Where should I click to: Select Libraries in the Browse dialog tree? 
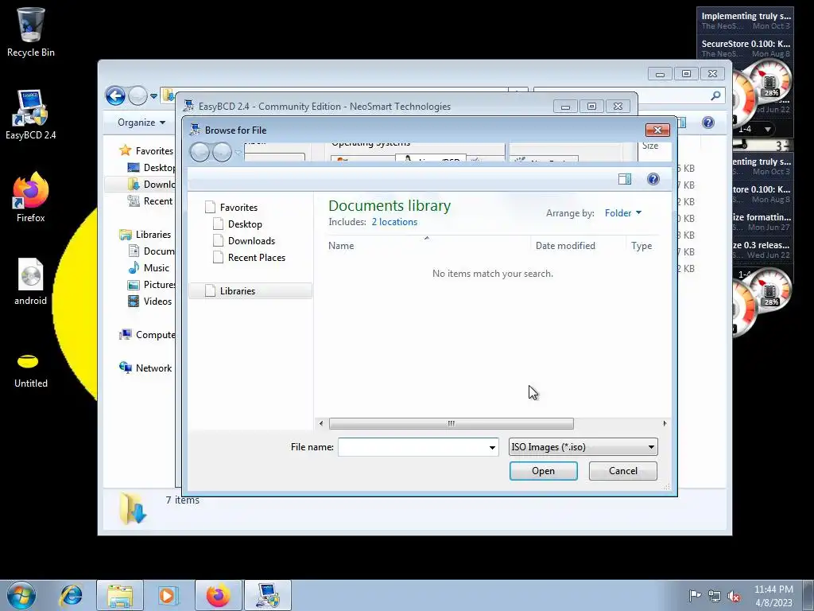click(x=250, y=291)
